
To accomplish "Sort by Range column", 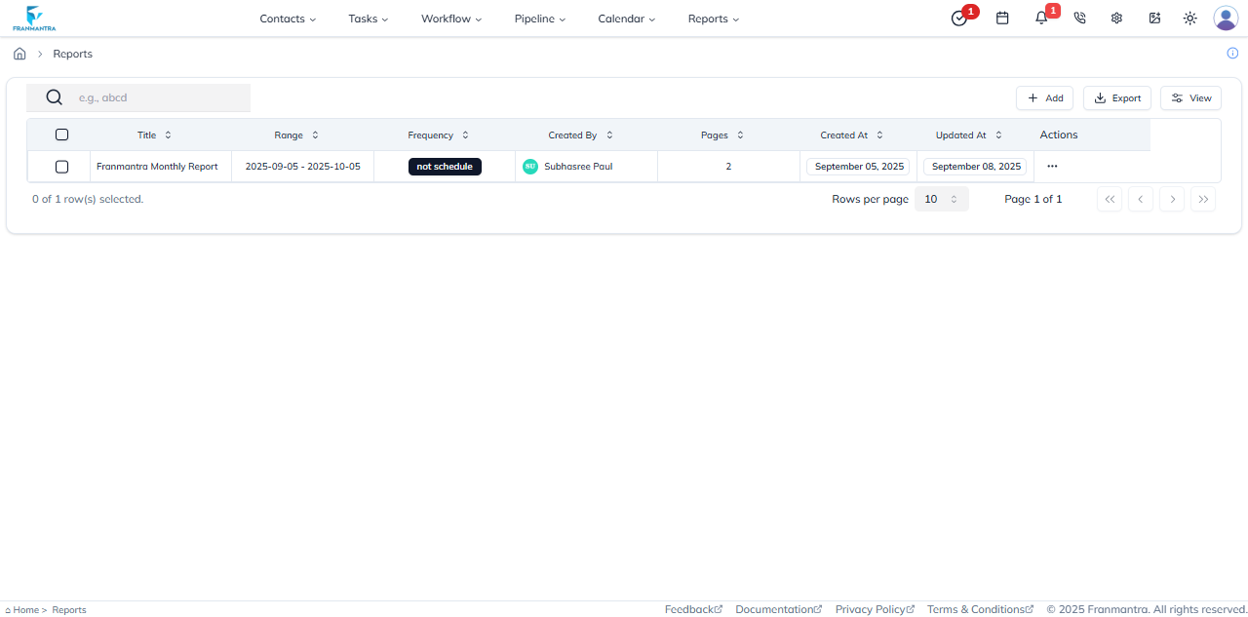I will click(296, 135).
